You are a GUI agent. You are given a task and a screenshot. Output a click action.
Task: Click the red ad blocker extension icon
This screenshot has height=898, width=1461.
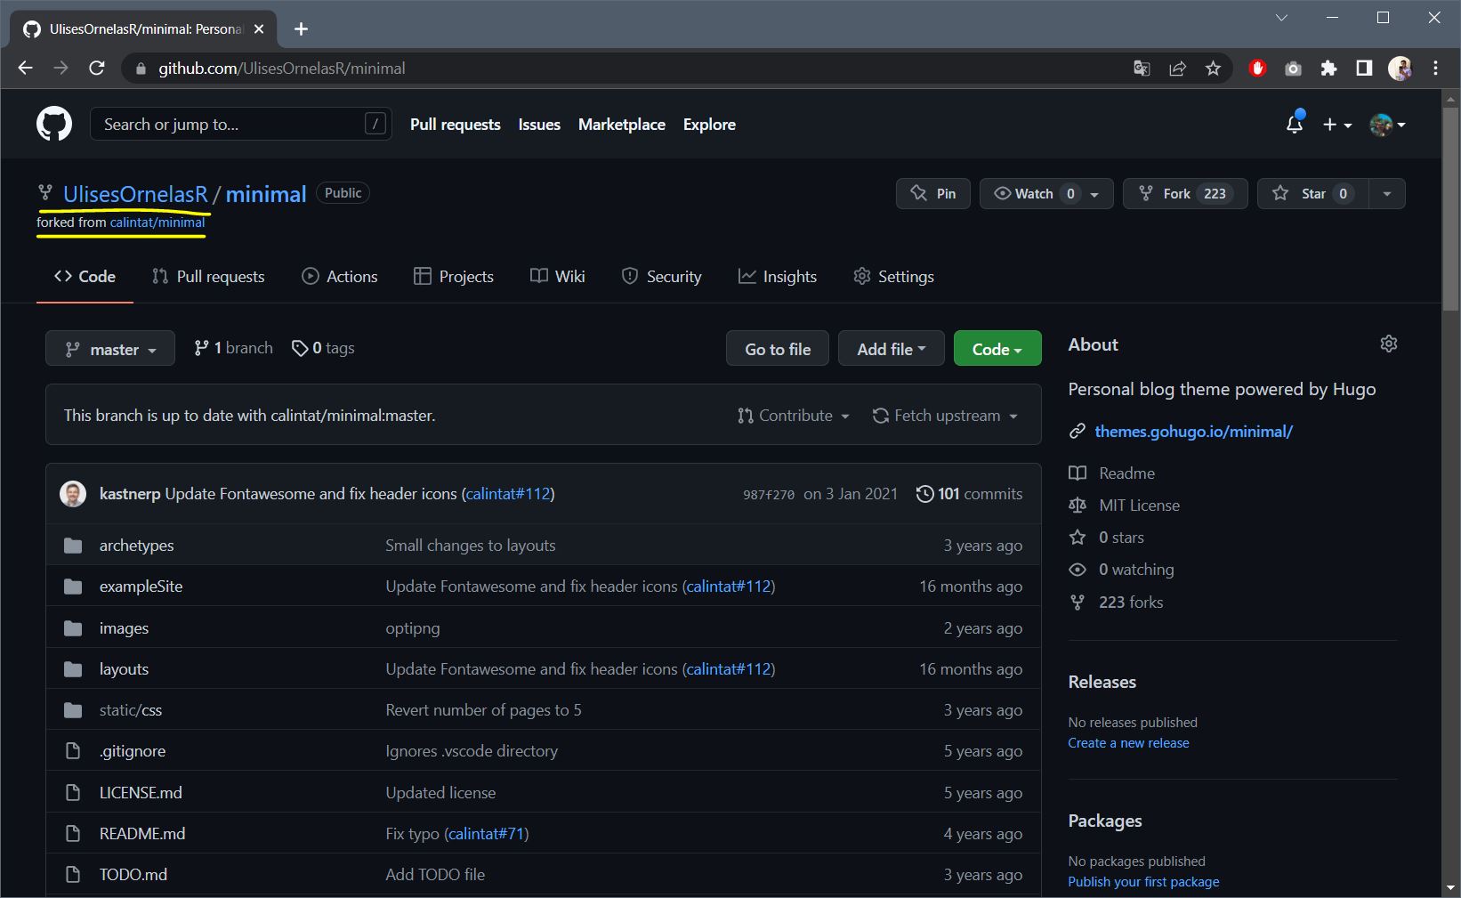point(1257,69)
